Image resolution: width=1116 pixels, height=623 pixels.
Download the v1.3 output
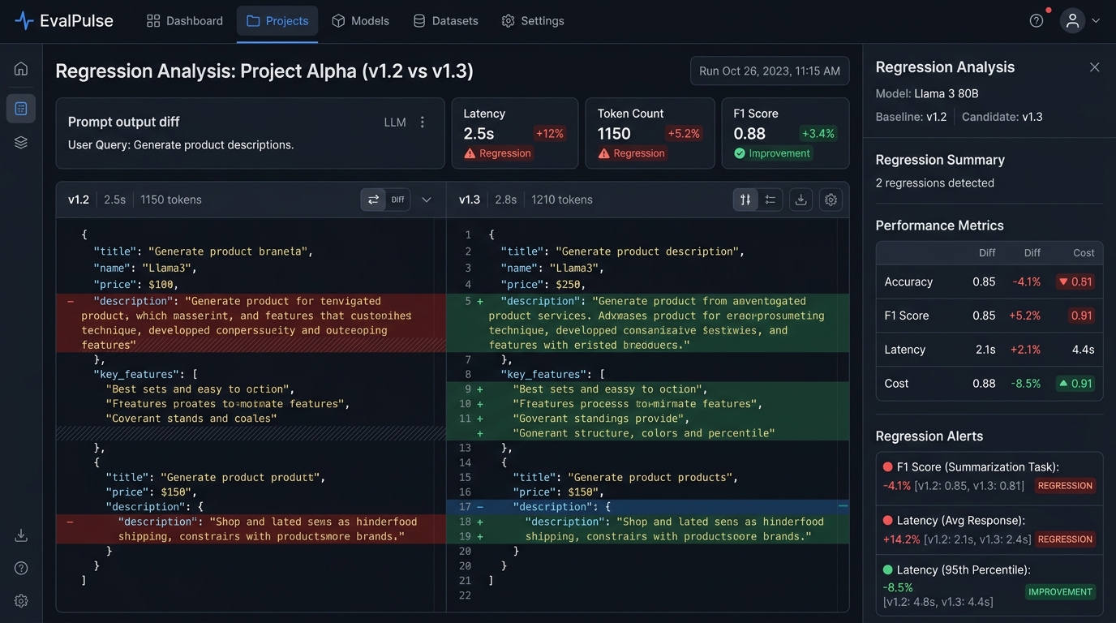coord(801,200)
